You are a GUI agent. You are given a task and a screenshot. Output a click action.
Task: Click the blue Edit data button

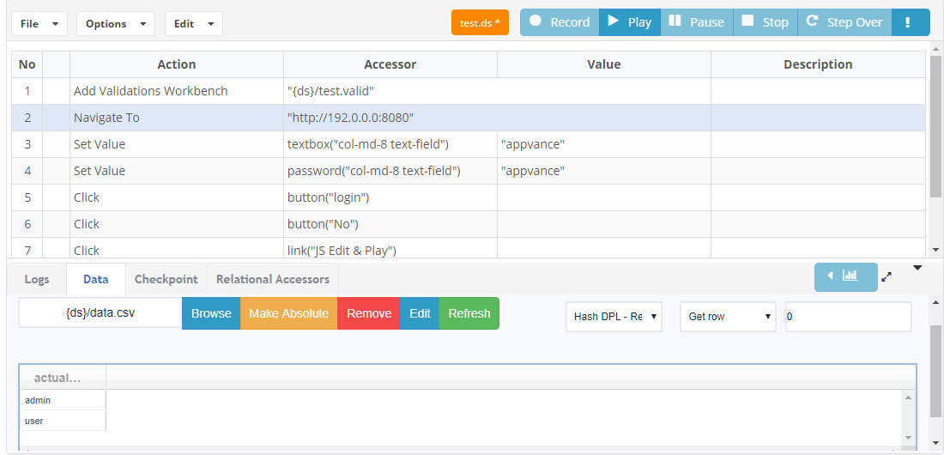(x=420, y=313)
